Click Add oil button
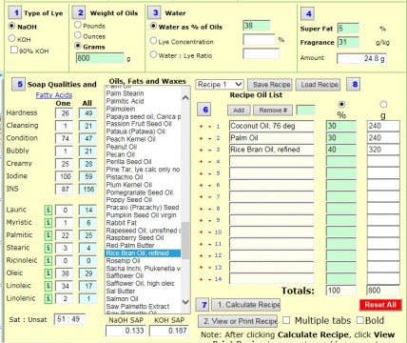 [239, 111]
